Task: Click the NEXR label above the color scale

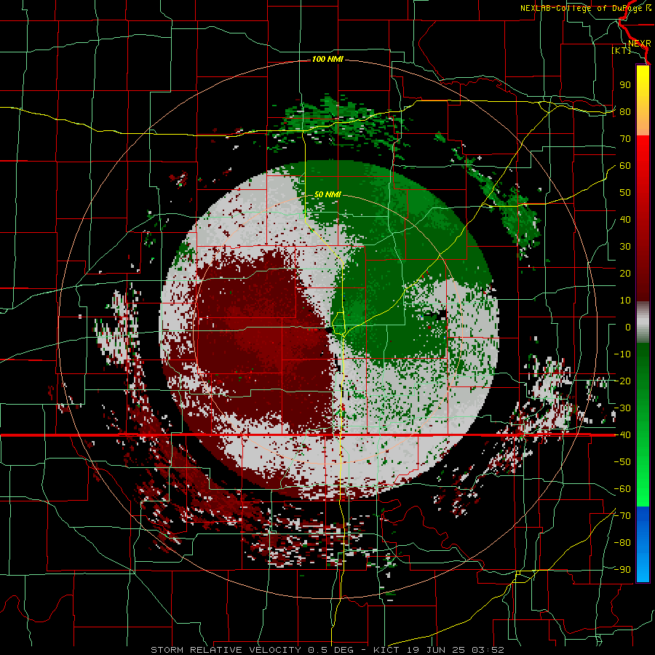Action: pyautogui.click(x=640, y=44)
